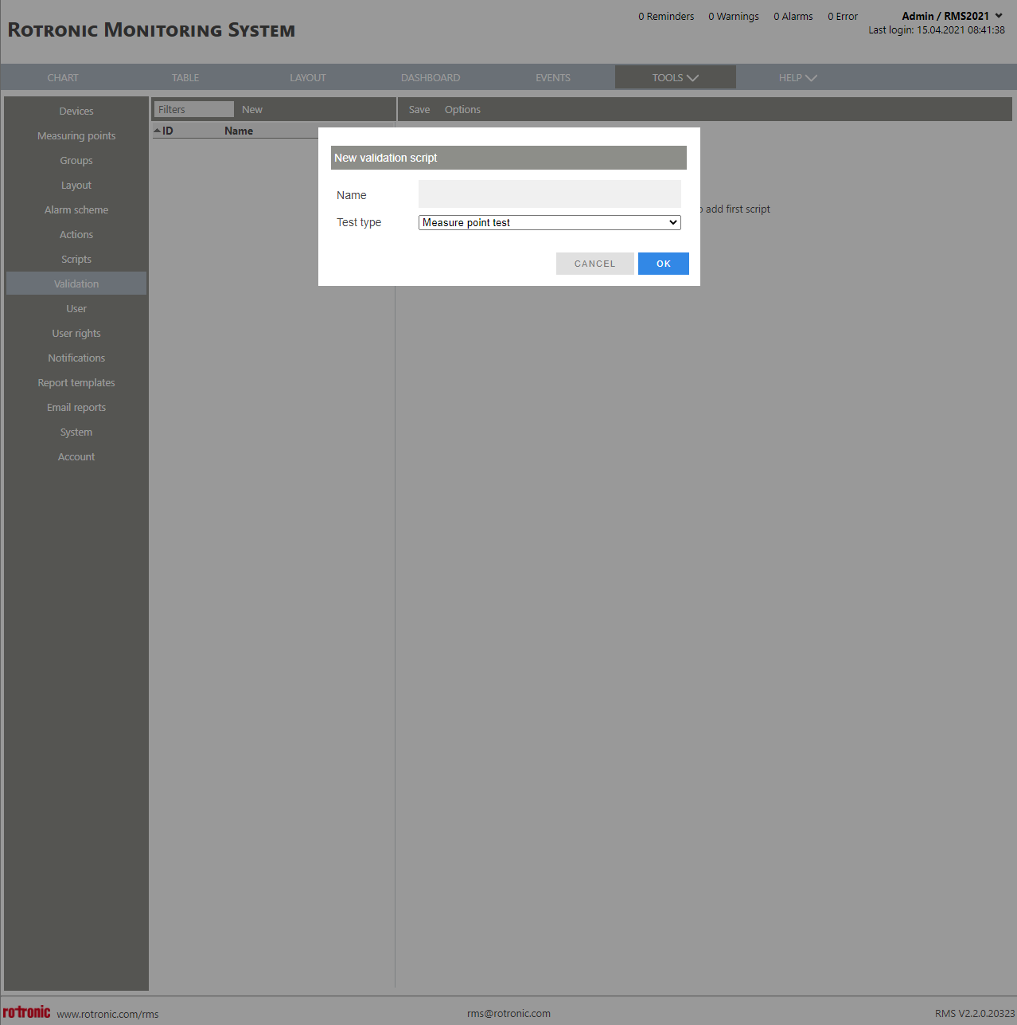Open the EVENTS tab
The height and width of the screenshot is (1025, 1017).
[553, 77]
